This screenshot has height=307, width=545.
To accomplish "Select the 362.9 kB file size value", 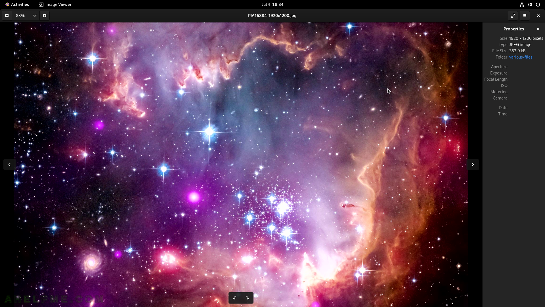I will tap(517, 51).
